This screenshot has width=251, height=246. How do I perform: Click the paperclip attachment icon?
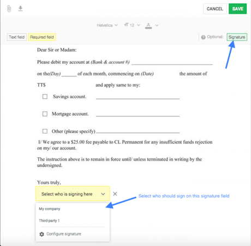click(x=9, y=9)
